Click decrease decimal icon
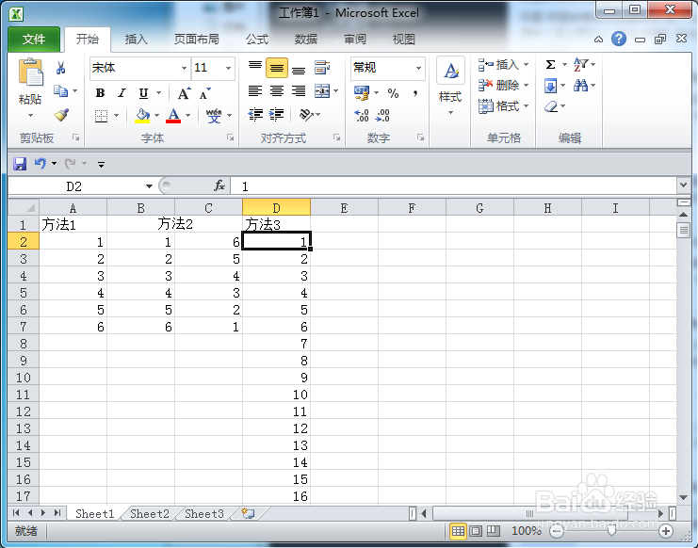698x548 pixels. (x=382, y=115)
